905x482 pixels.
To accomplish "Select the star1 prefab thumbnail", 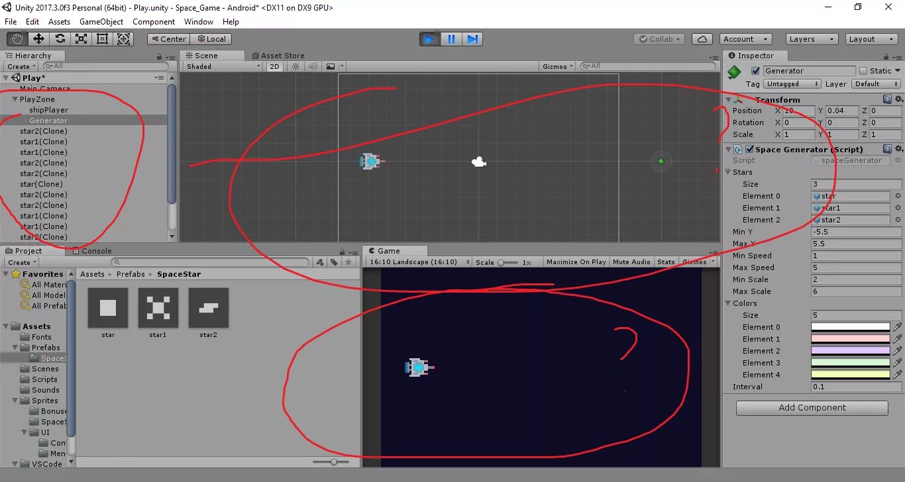I will point(158,308).
